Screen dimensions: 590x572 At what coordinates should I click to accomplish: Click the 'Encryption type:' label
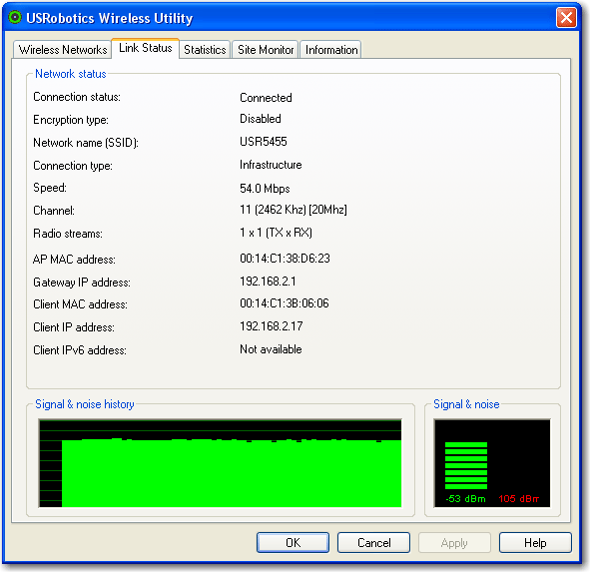(x=71, y=120)
